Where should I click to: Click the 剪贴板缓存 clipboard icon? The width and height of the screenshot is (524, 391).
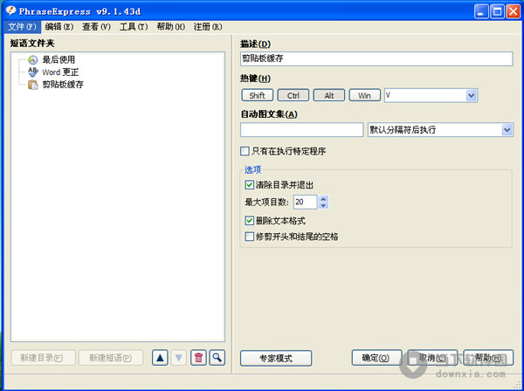click(33, 85)
